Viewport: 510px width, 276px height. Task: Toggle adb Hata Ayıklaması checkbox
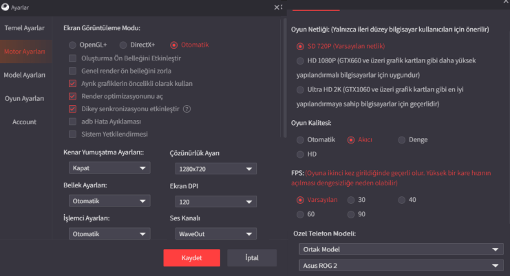72,122
